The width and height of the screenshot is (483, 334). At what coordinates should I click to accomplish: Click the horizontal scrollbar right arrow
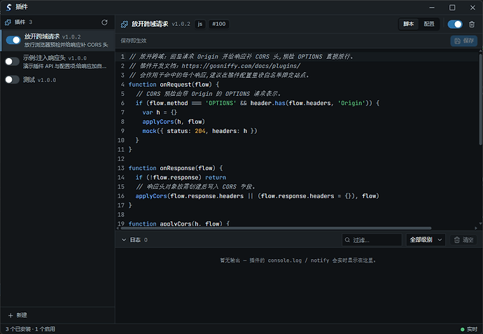click(x=476, y=228)
